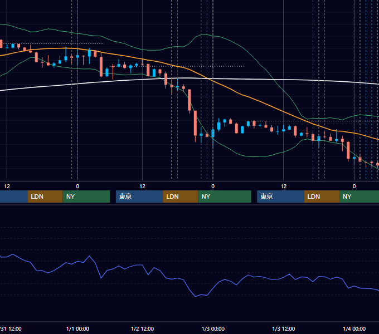379x334 pixels.
Task: Click the 1/1 00:00 date label
Action: 77,328
